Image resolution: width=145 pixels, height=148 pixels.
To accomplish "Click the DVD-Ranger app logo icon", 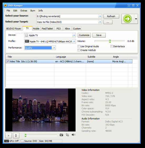I will pos(5,5).
